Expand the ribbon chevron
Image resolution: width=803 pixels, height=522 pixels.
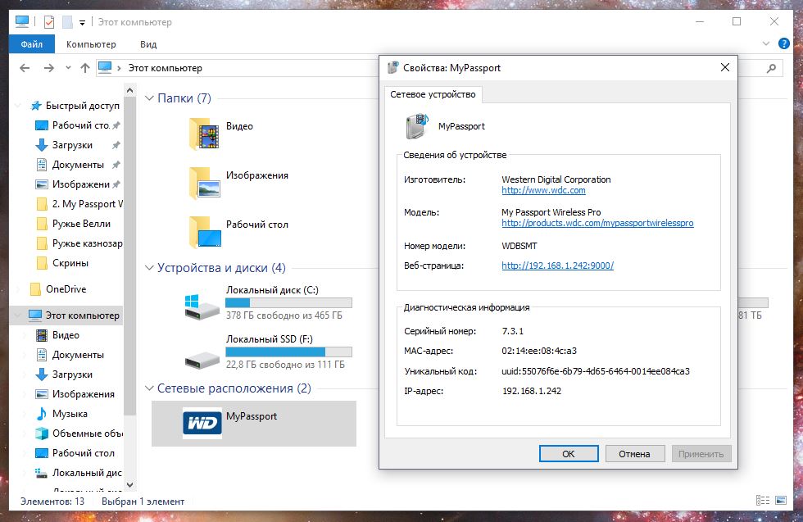pyautogui.click(x=765, y=43)
